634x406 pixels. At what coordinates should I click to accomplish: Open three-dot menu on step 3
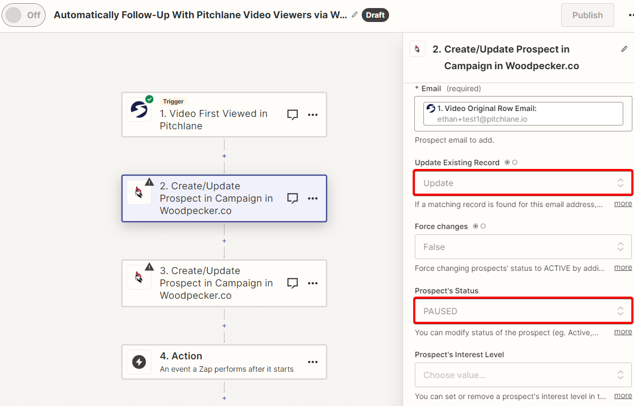pos(312,283)
